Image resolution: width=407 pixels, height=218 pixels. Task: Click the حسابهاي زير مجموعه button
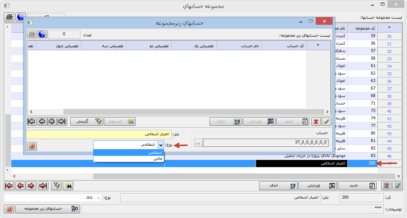pyautogui.click(x=48, y=209)
